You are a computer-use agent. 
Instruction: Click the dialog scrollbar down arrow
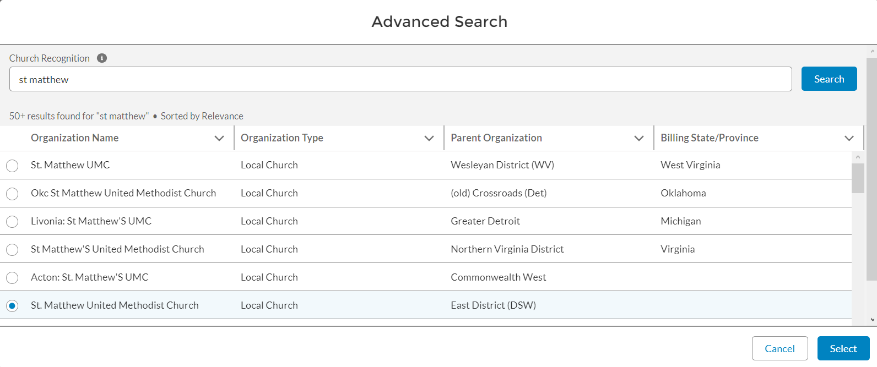(872, 320)
